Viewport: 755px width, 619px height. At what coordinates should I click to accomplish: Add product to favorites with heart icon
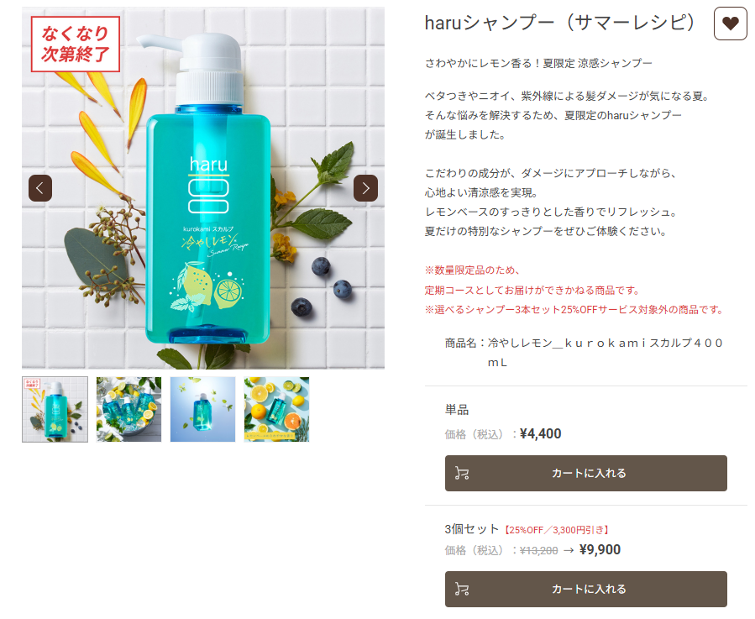pos(730,24)
